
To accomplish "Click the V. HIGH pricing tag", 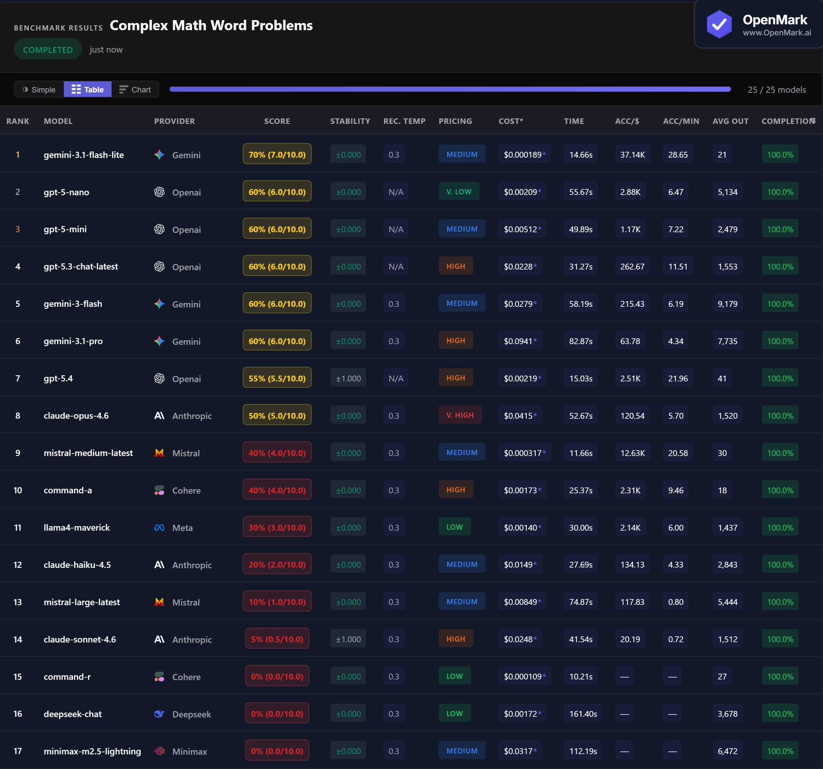I will tap(460, 415).
